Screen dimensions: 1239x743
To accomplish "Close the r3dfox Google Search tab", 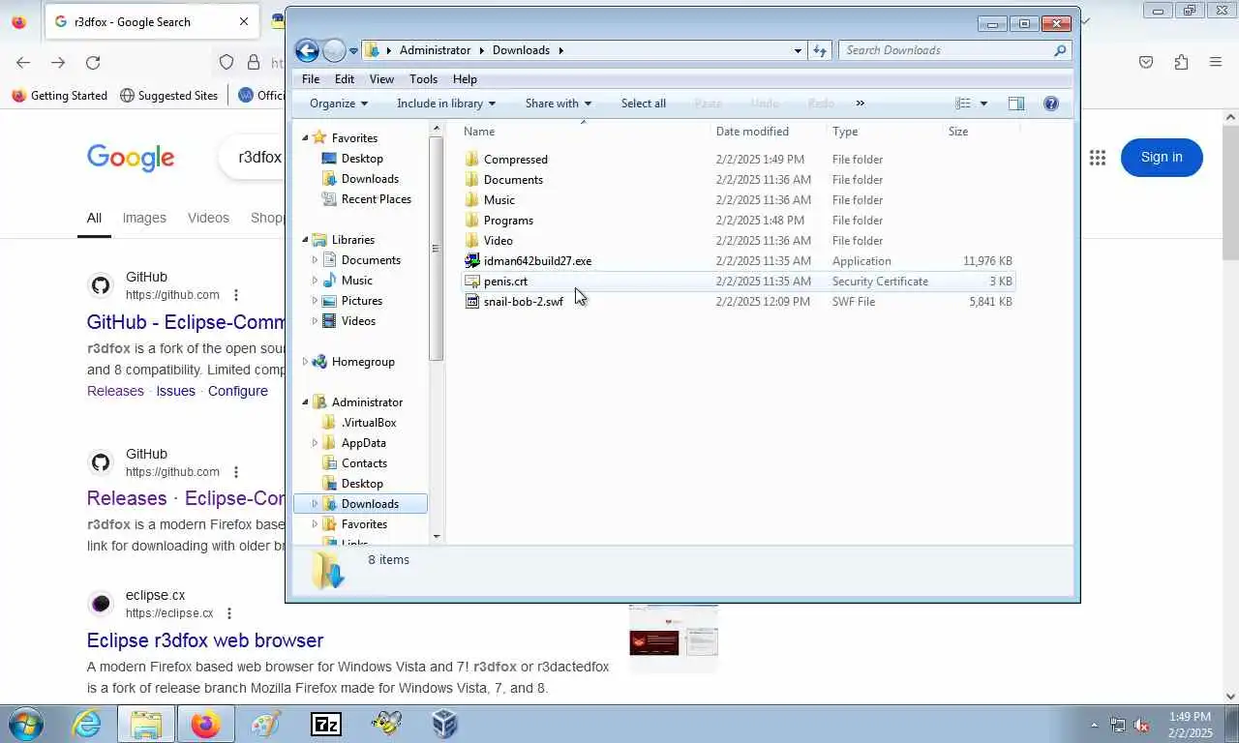I will point(244,21).
